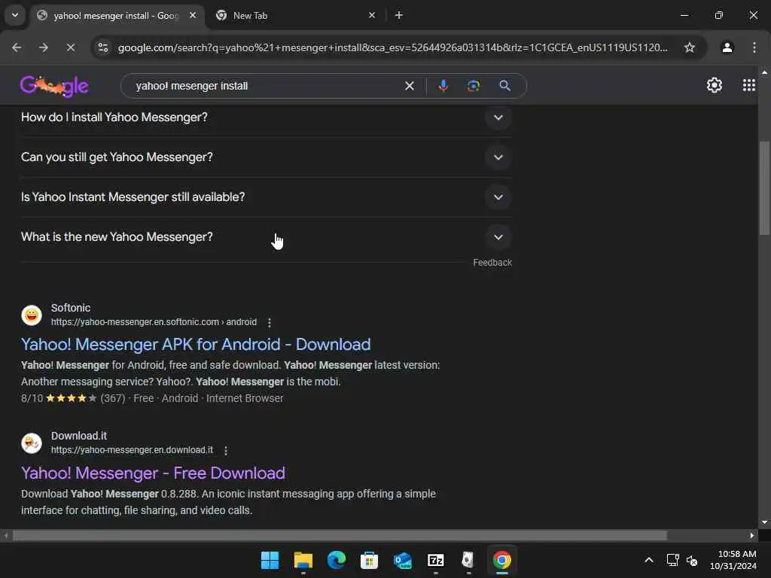Expand 'What is the new Yahoo Messenger?'
Viewport: 771px width, 578px height.
(266, 237)
